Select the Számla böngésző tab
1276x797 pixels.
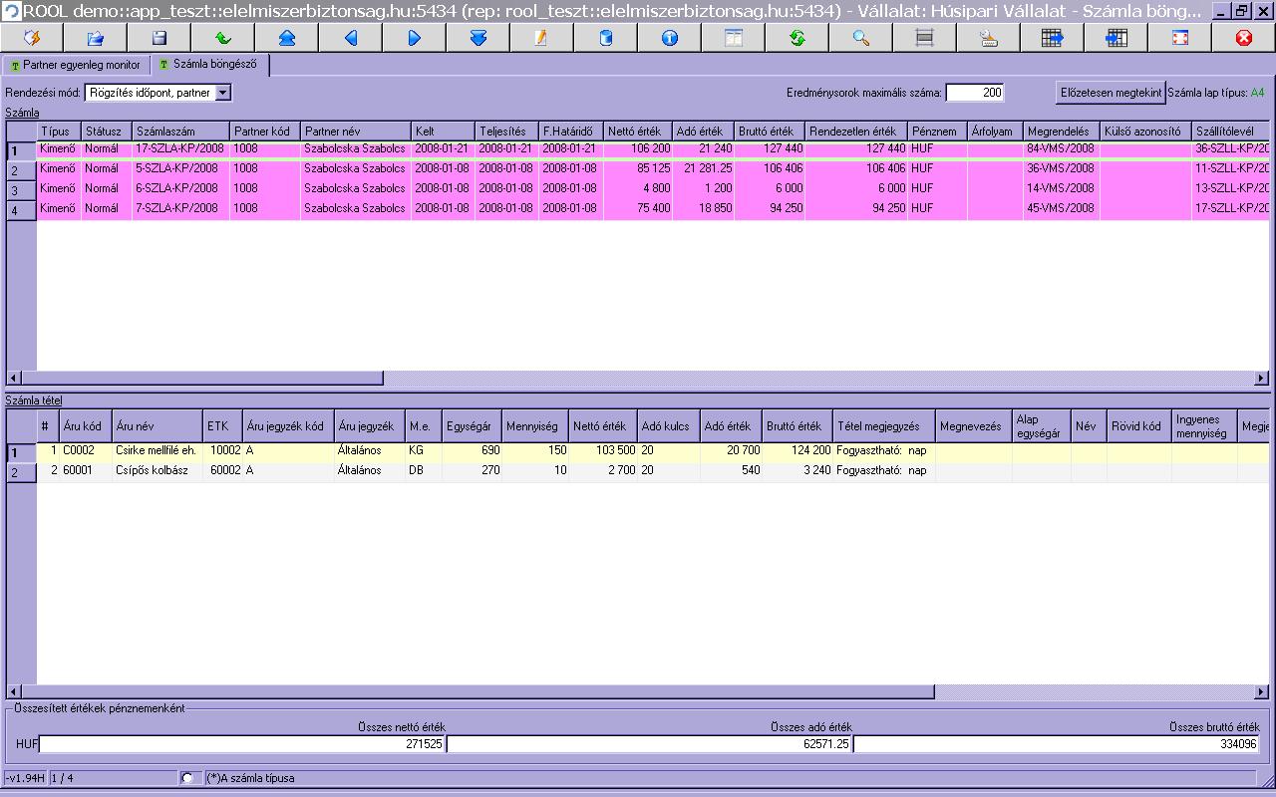[x=209, y=65]
